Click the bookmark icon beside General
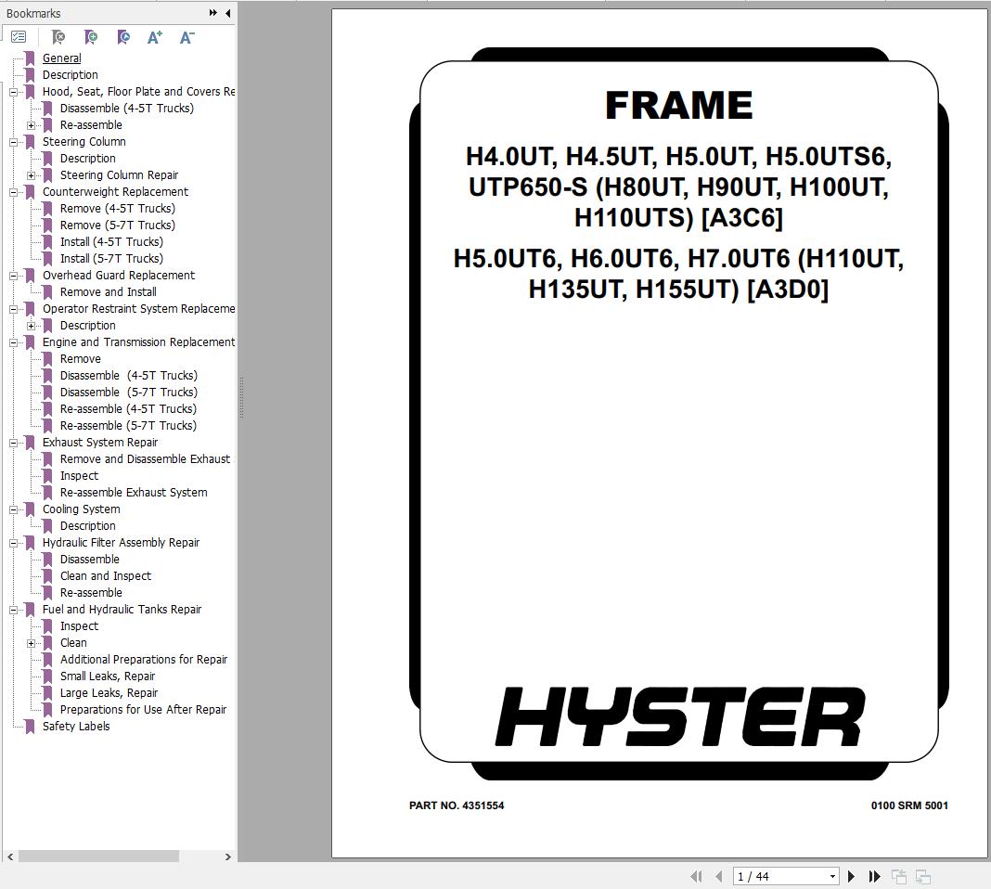991x889 pixels. [x=30, y=58]
